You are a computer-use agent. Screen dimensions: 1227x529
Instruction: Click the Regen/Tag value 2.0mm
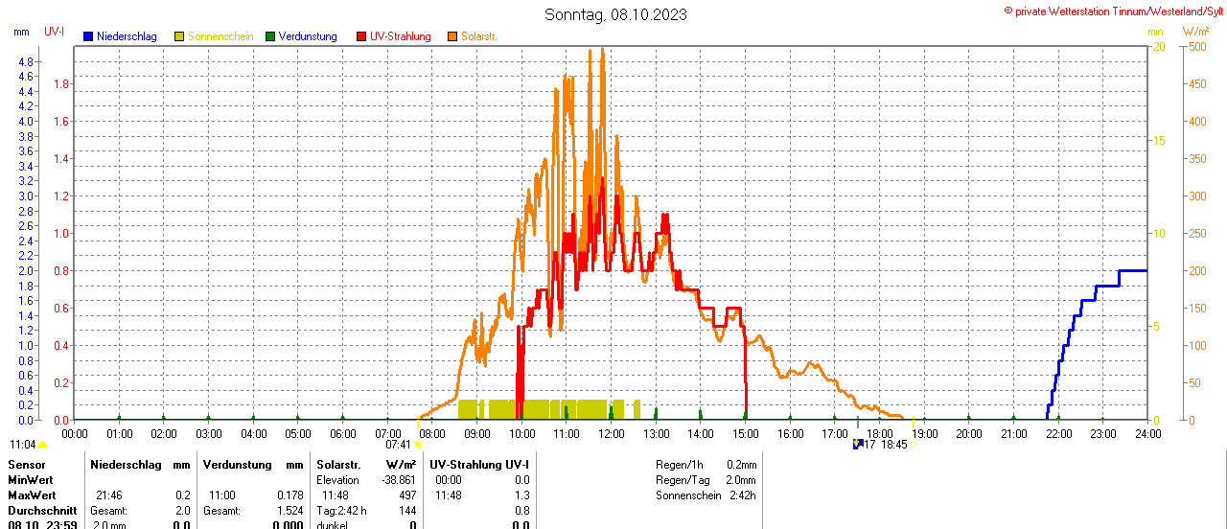739,480
